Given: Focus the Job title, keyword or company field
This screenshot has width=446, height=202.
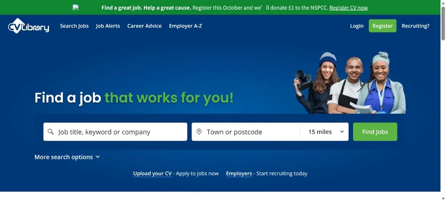Looking at the screenshot, I should point(115,132).
